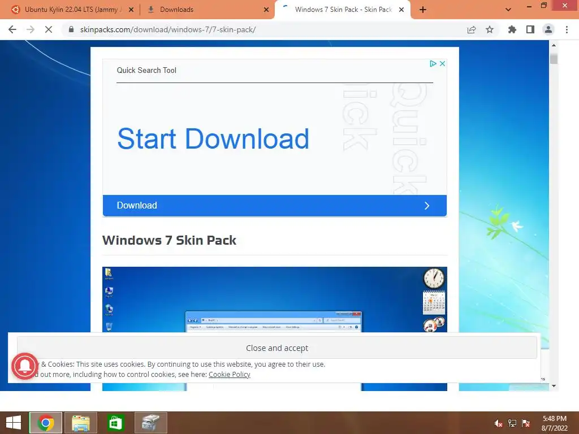Open the archive box taskbar app
Image resolution: width=579 pixels, height=434 pixels.
[150, 423]
